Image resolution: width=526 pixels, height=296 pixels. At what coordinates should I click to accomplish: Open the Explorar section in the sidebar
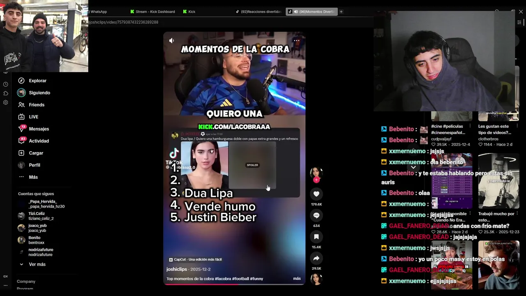pyautogui.click(x=32, y=81)
